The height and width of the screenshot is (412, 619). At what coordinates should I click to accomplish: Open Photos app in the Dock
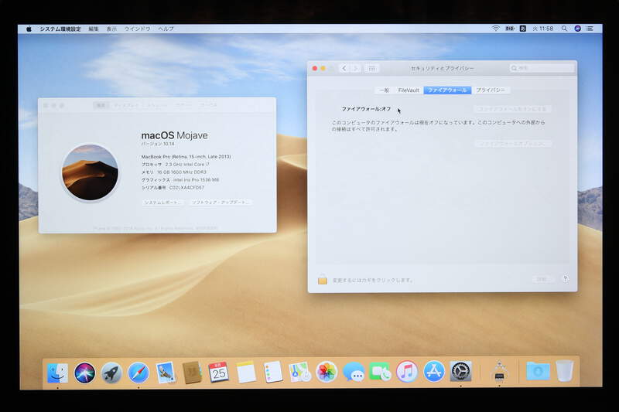pos(327,372)
